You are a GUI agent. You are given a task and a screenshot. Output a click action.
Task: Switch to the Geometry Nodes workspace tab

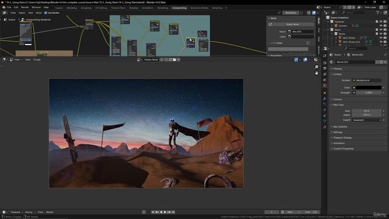tap(199, 8)
